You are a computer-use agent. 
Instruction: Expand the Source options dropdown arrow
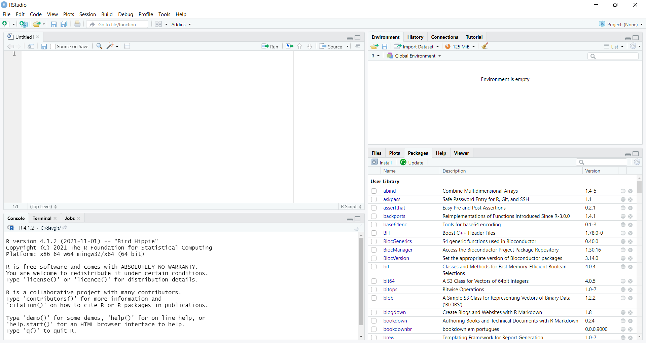click(348, 46)
